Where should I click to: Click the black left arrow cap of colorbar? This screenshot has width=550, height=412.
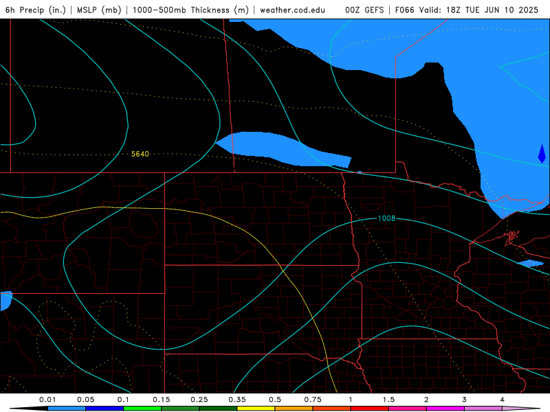click(29, 409)
